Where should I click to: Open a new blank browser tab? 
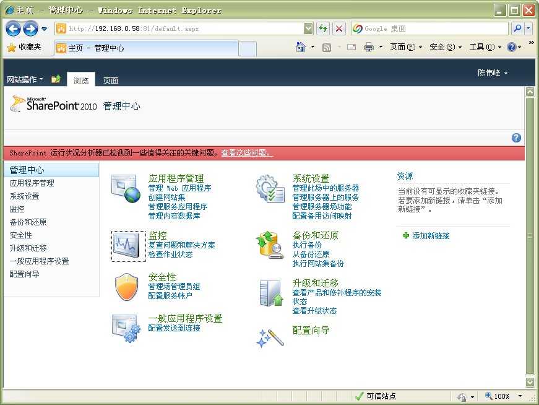[248, 48]
